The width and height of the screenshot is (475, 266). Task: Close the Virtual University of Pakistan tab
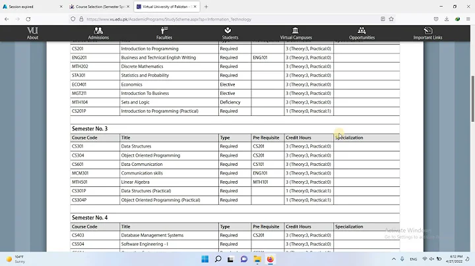pos(195,7)
